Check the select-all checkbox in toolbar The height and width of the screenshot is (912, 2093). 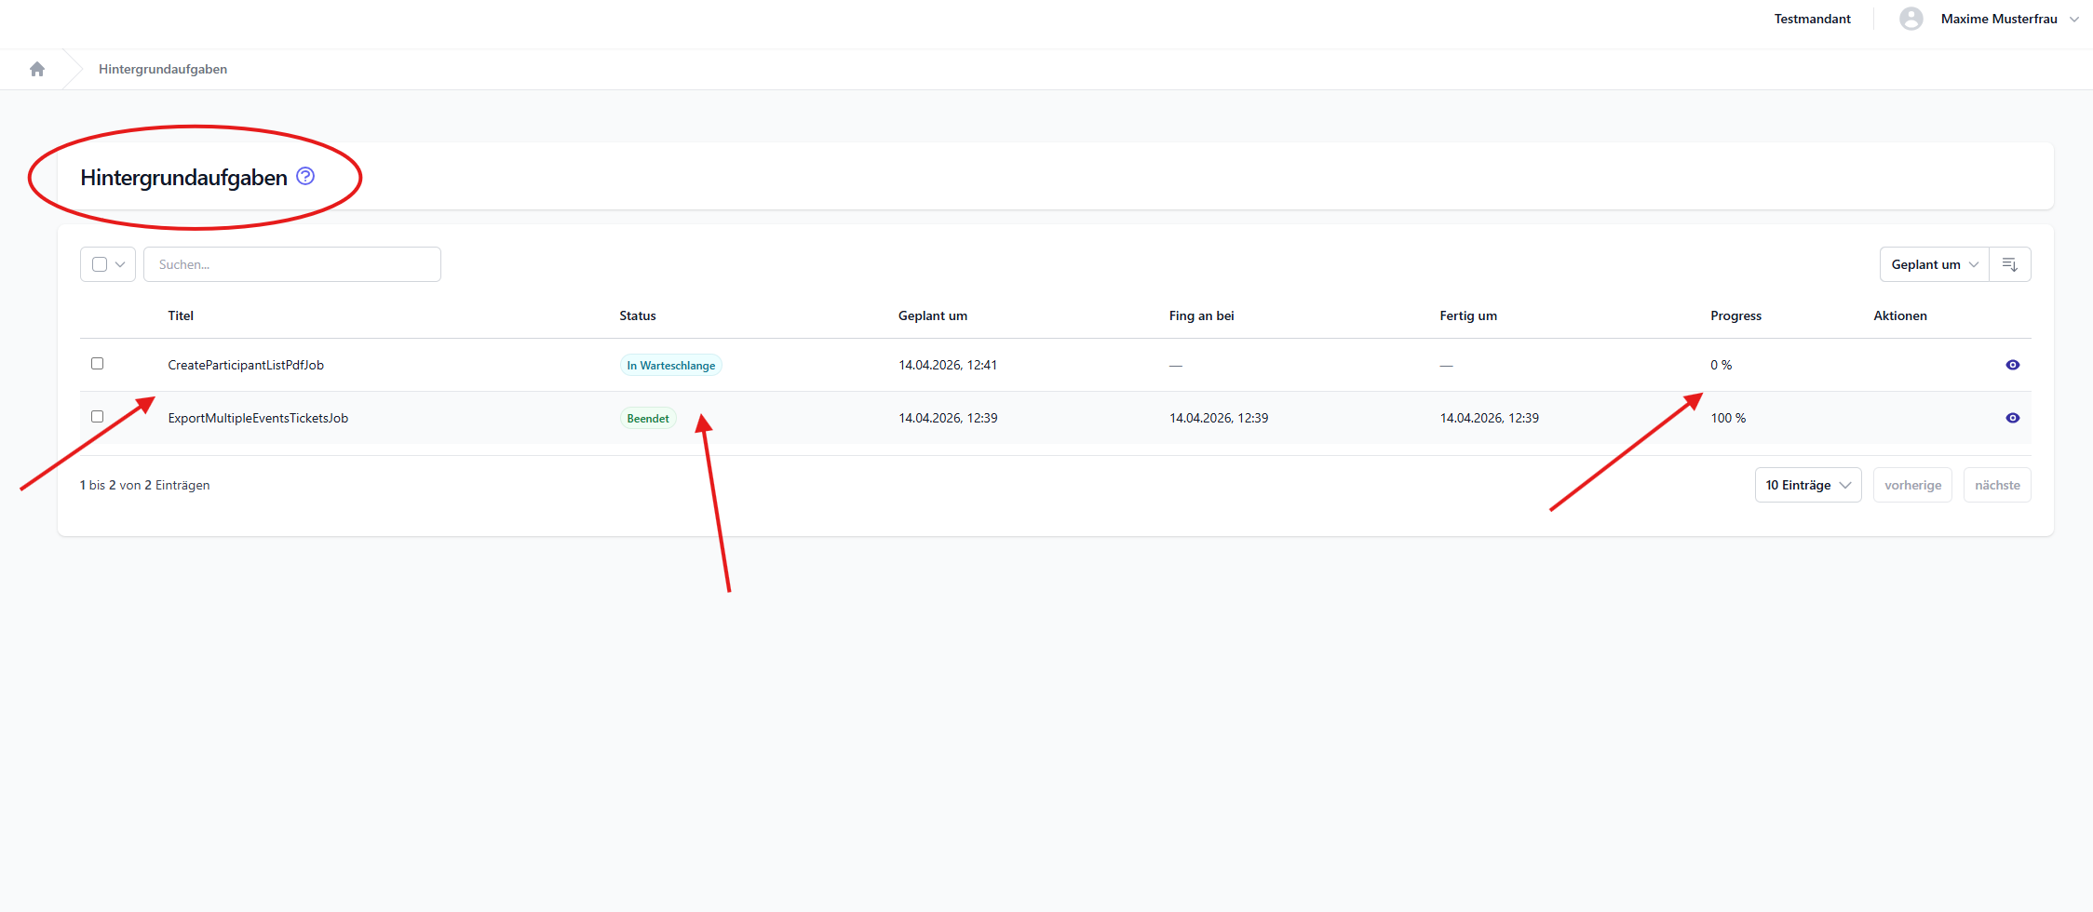coord(100,264)
